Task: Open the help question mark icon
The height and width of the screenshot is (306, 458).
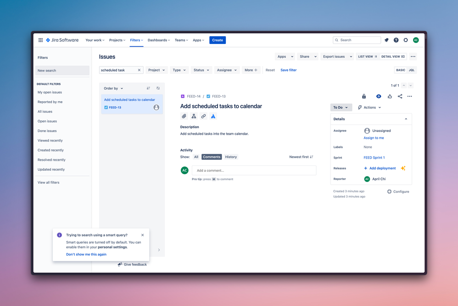Action: tap(396, 40)
